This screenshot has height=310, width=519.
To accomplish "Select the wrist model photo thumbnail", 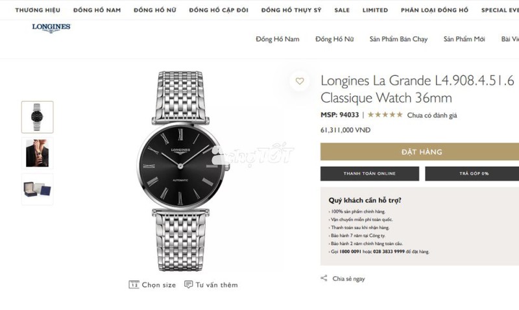I will (x=38, y=153).
